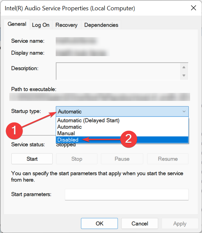Click the Stop service button
This screenshot has width=202, height=233.
[x=77, y=159]
